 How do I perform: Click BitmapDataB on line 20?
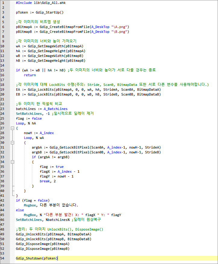[x=148, y=94]
